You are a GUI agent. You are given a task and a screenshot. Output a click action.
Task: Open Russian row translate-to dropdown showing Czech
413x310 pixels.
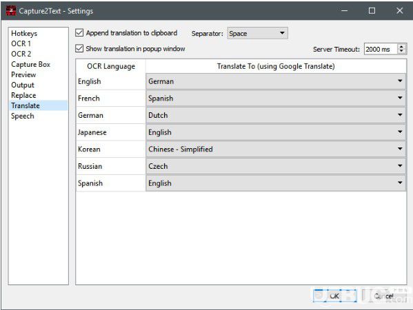[276, 166]
